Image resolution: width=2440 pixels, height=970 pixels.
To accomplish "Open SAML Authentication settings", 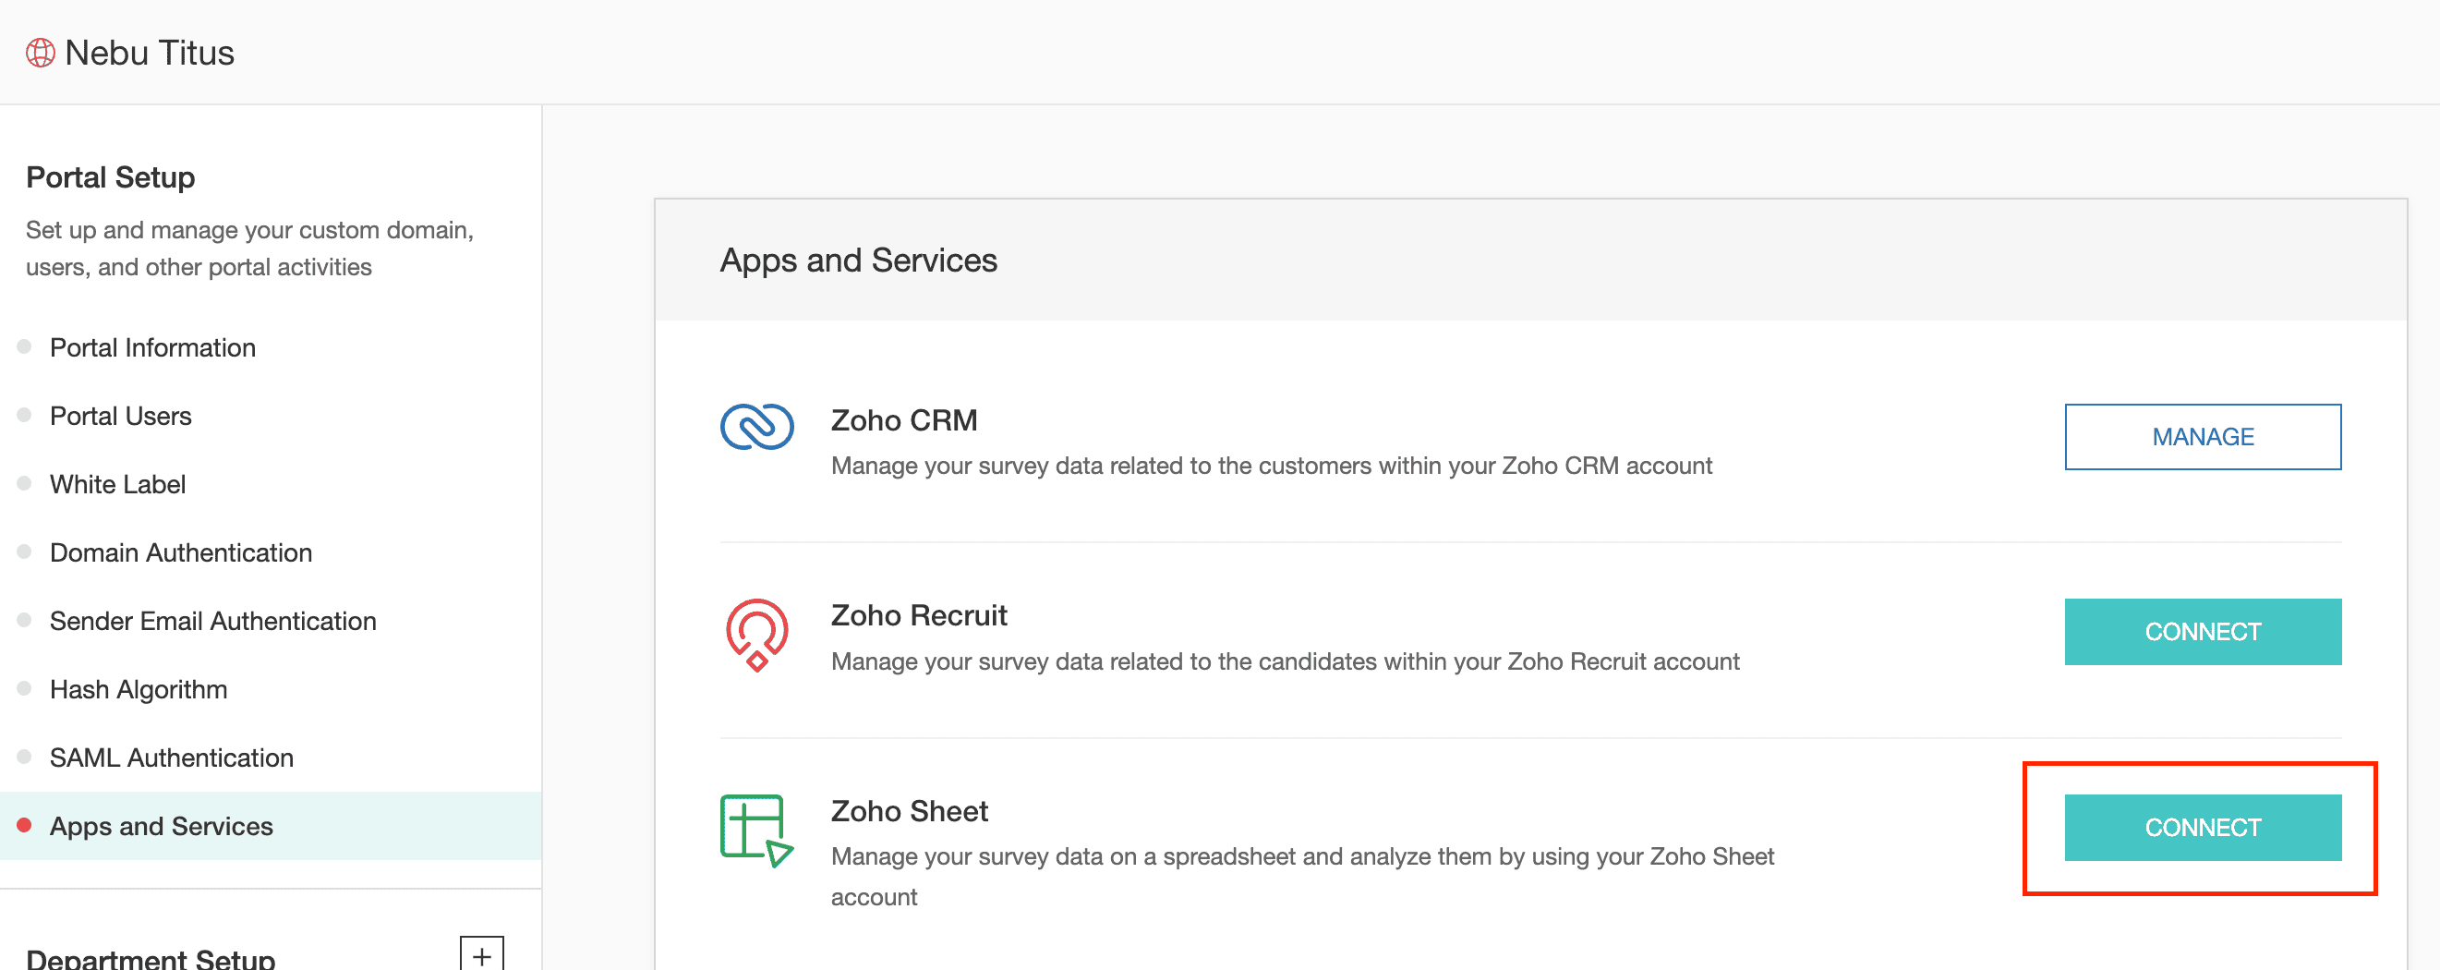I will coord(172,757).
